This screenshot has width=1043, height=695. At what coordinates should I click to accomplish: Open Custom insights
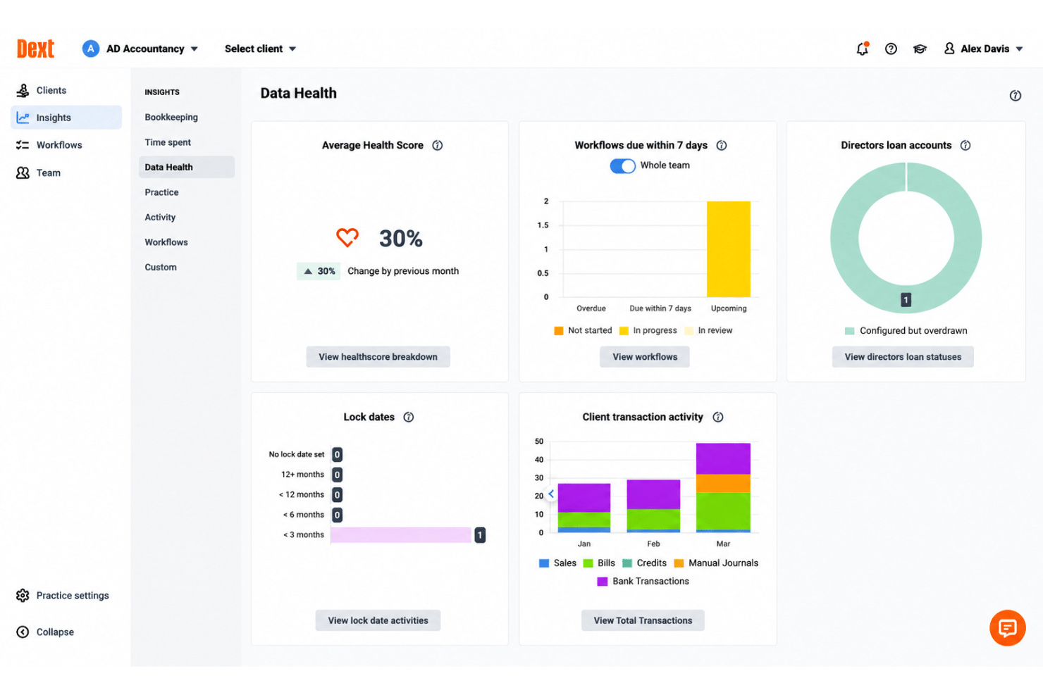pos(161,268)
